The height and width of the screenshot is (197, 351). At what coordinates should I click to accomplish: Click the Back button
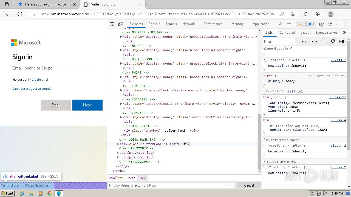[56, 105]
